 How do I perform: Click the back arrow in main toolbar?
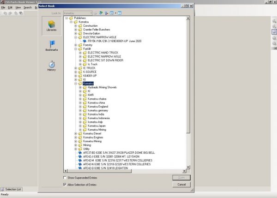click(5, 13)
